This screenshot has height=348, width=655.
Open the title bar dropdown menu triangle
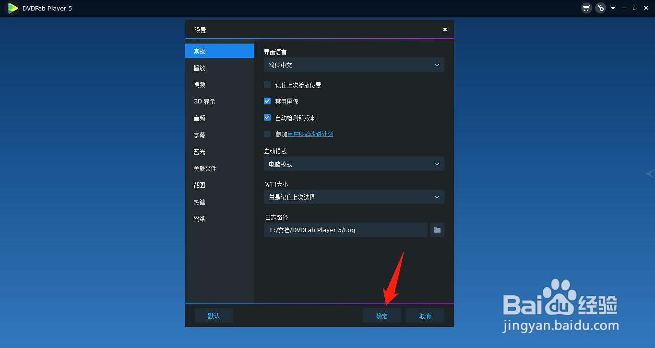613,8
